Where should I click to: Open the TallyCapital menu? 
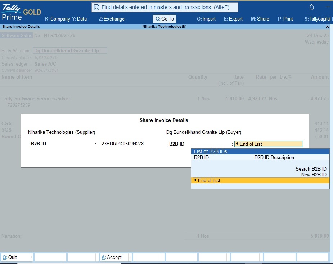[x=318, y=19]
